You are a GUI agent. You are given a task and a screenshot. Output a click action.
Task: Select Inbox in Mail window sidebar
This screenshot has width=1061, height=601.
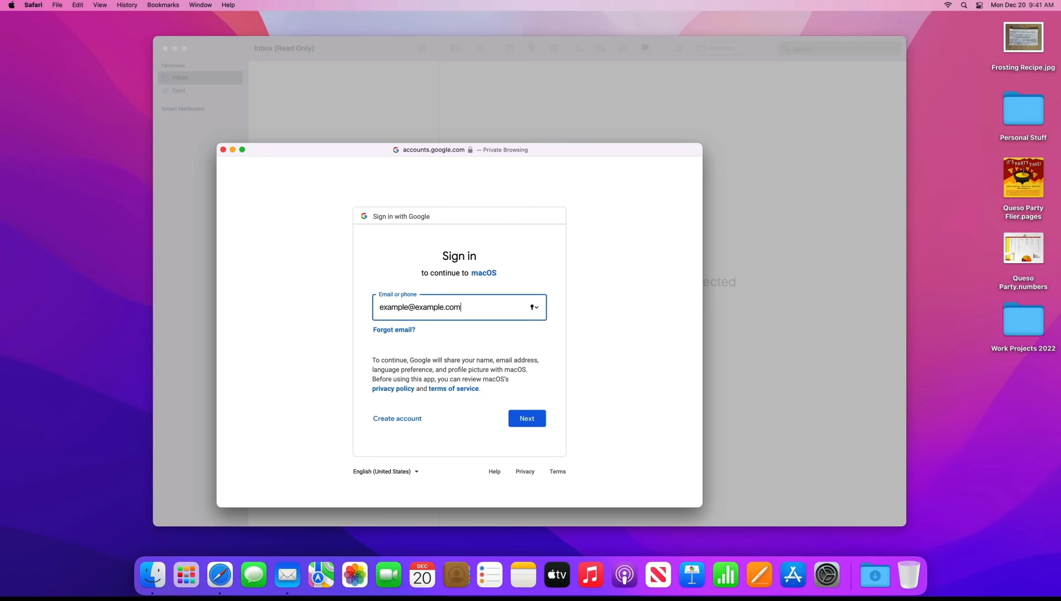pos(200,78)
